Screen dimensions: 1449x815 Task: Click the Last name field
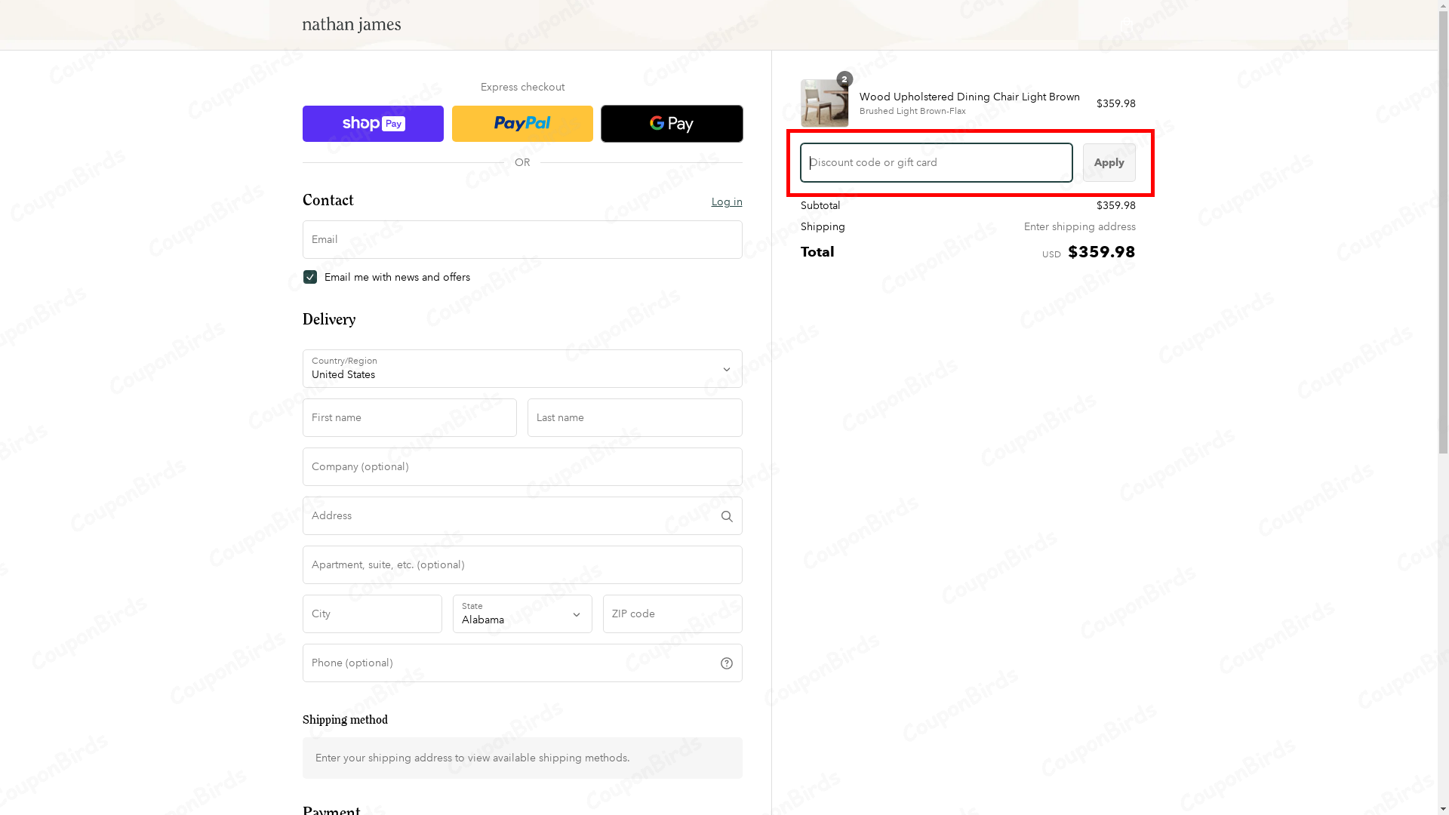click(x=635, y=418)
